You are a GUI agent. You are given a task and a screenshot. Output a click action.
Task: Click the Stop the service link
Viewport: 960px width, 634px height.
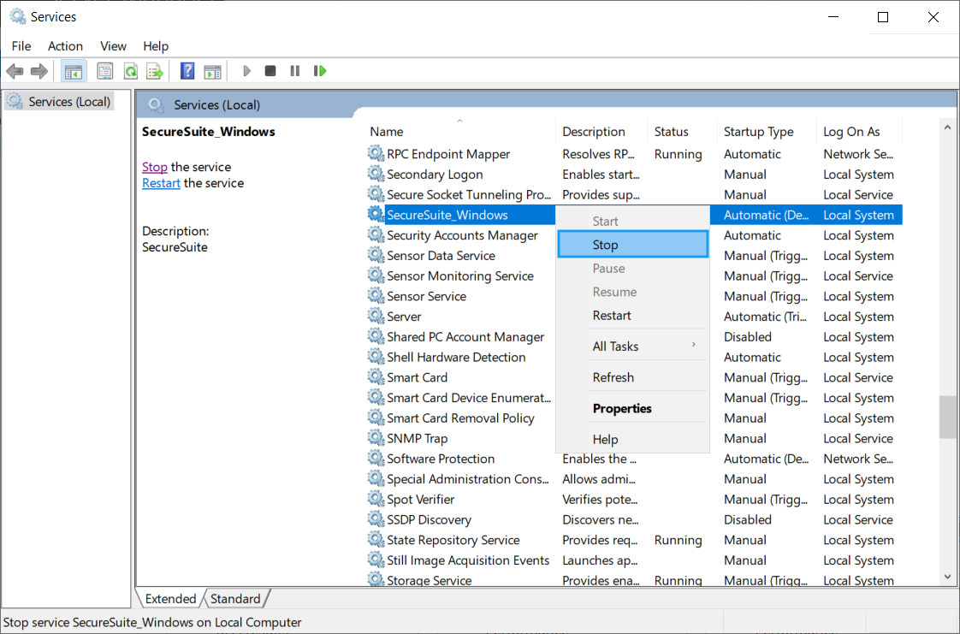pos(155,167)
